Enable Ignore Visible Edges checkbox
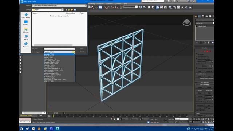This screenshot has height=131, width=233. [x=197, y=59]
